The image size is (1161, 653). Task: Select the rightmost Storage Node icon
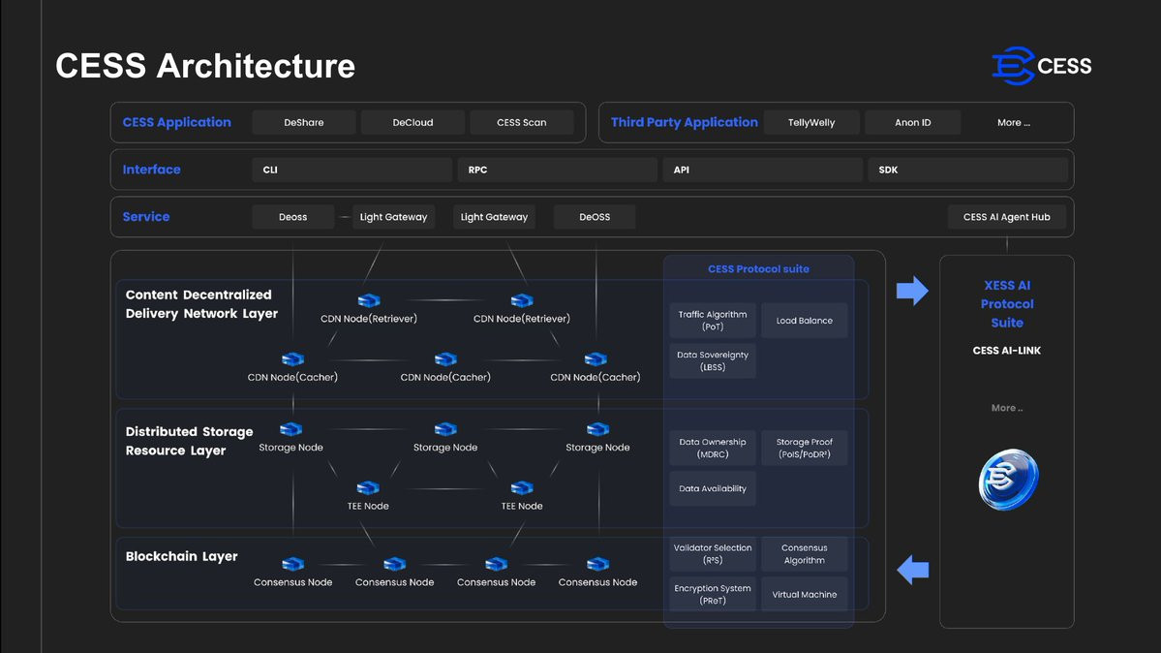(x=597, y=429)
